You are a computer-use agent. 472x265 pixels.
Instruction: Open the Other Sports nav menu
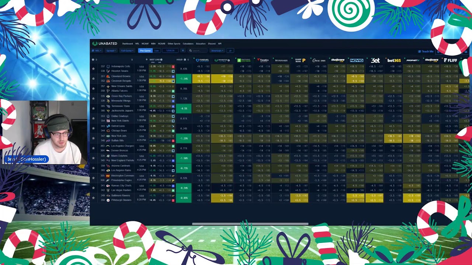(x=174, y=44)
